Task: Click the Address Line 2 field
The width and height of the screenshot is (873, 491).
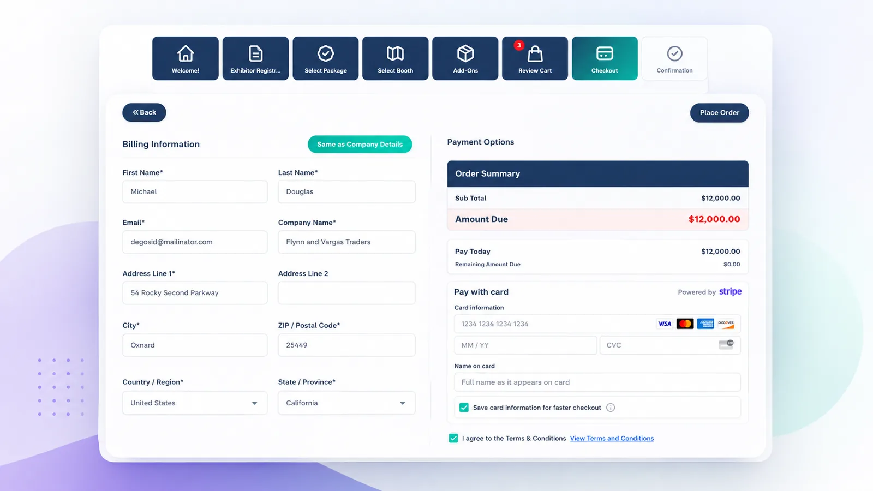Action: click(346, 293)
